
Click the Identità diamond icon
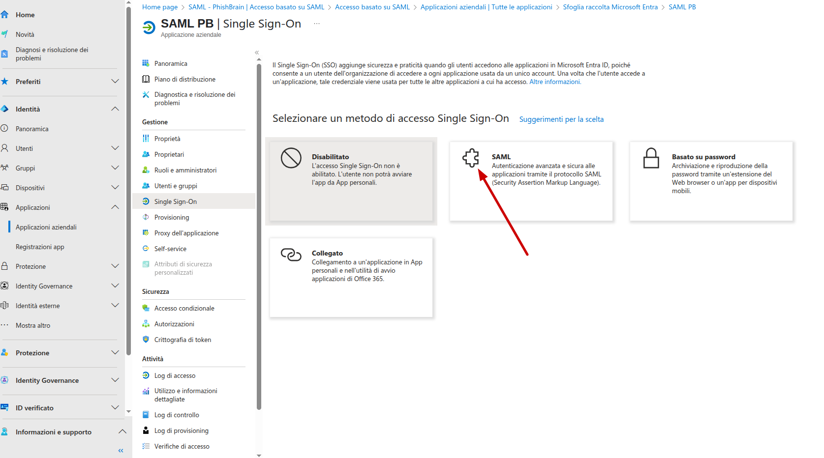click(4, 109)
